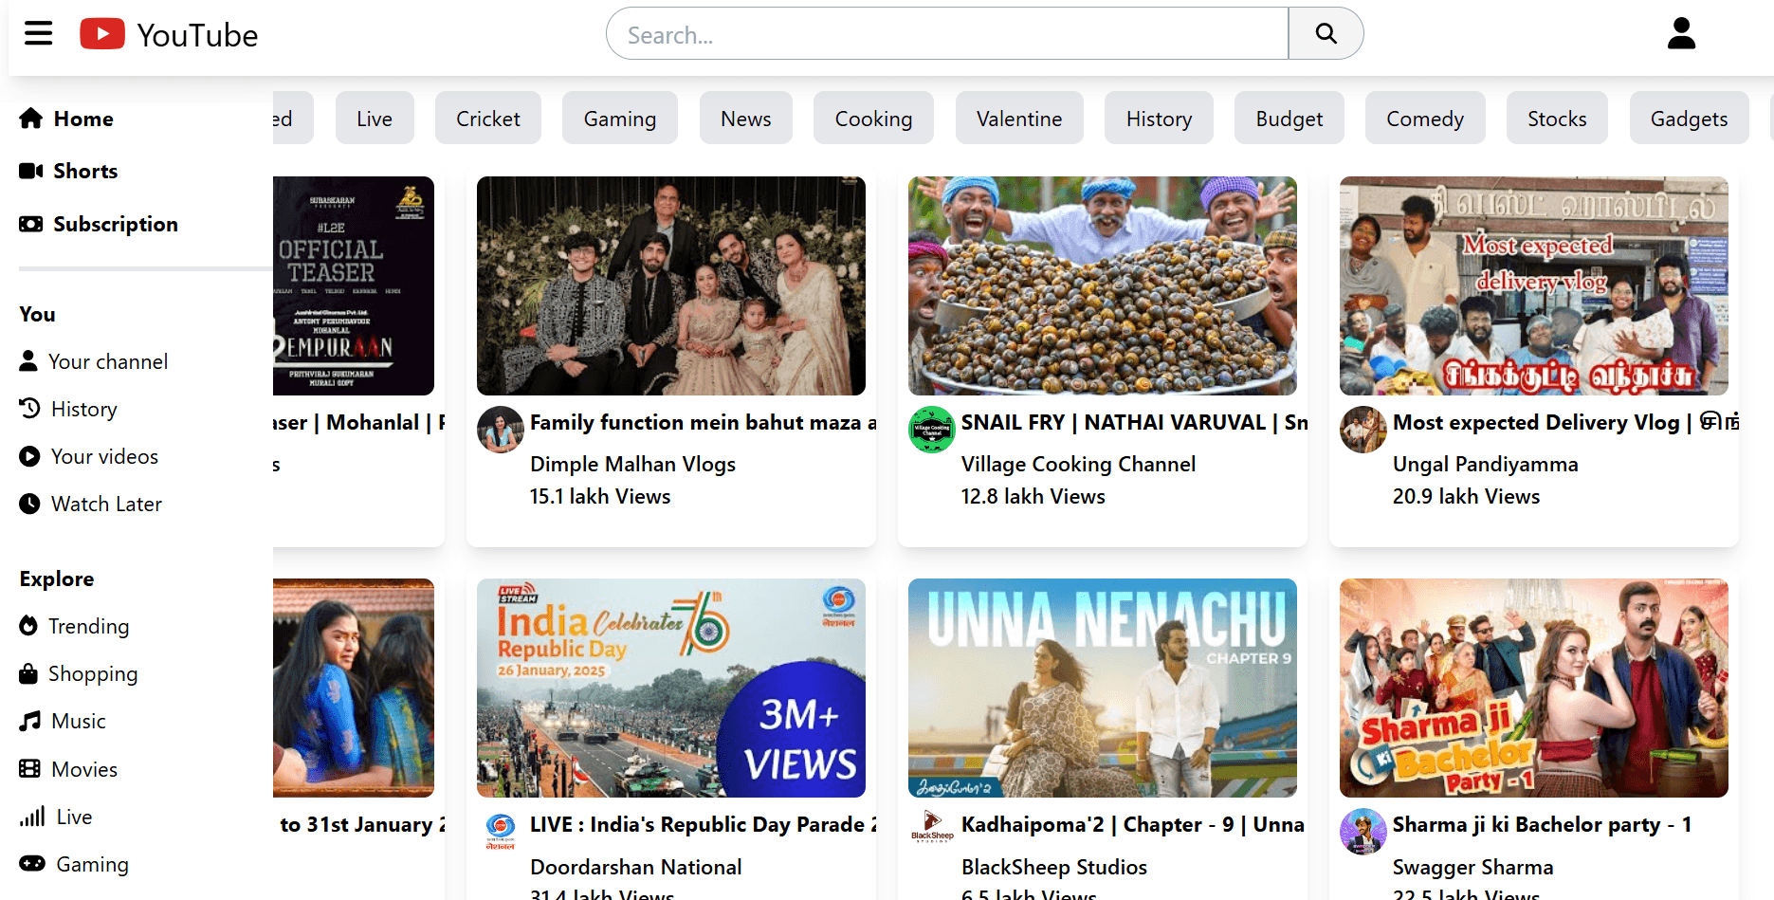1774x900 pixels.
Task: Open Dimple Malhan Vlogs channel avatar
Action: (x=501, y=430)
